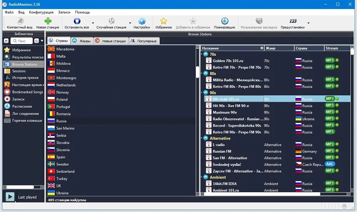
Task: Switch to the Новые станции tab
Action: pos(111,41)
